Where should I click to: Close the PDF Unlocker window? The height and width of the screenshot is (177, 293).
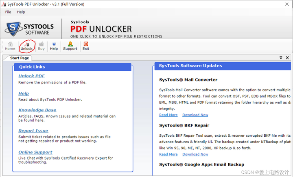[x=287, y=4]
